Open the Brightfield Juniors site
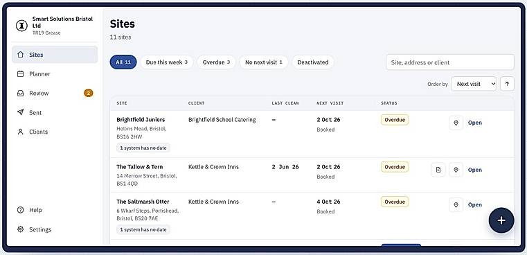Viewport: 527px width, 255px height. [475, 123]
